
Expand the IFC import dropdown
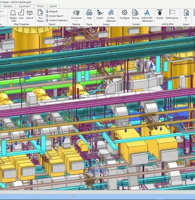(186, 20)
